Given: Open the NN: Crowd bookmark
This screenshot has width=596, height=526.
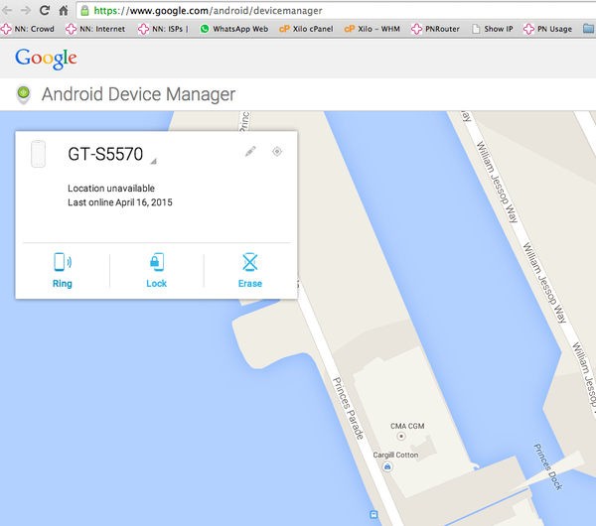Looking at the screenshot, I should point(28,29).
